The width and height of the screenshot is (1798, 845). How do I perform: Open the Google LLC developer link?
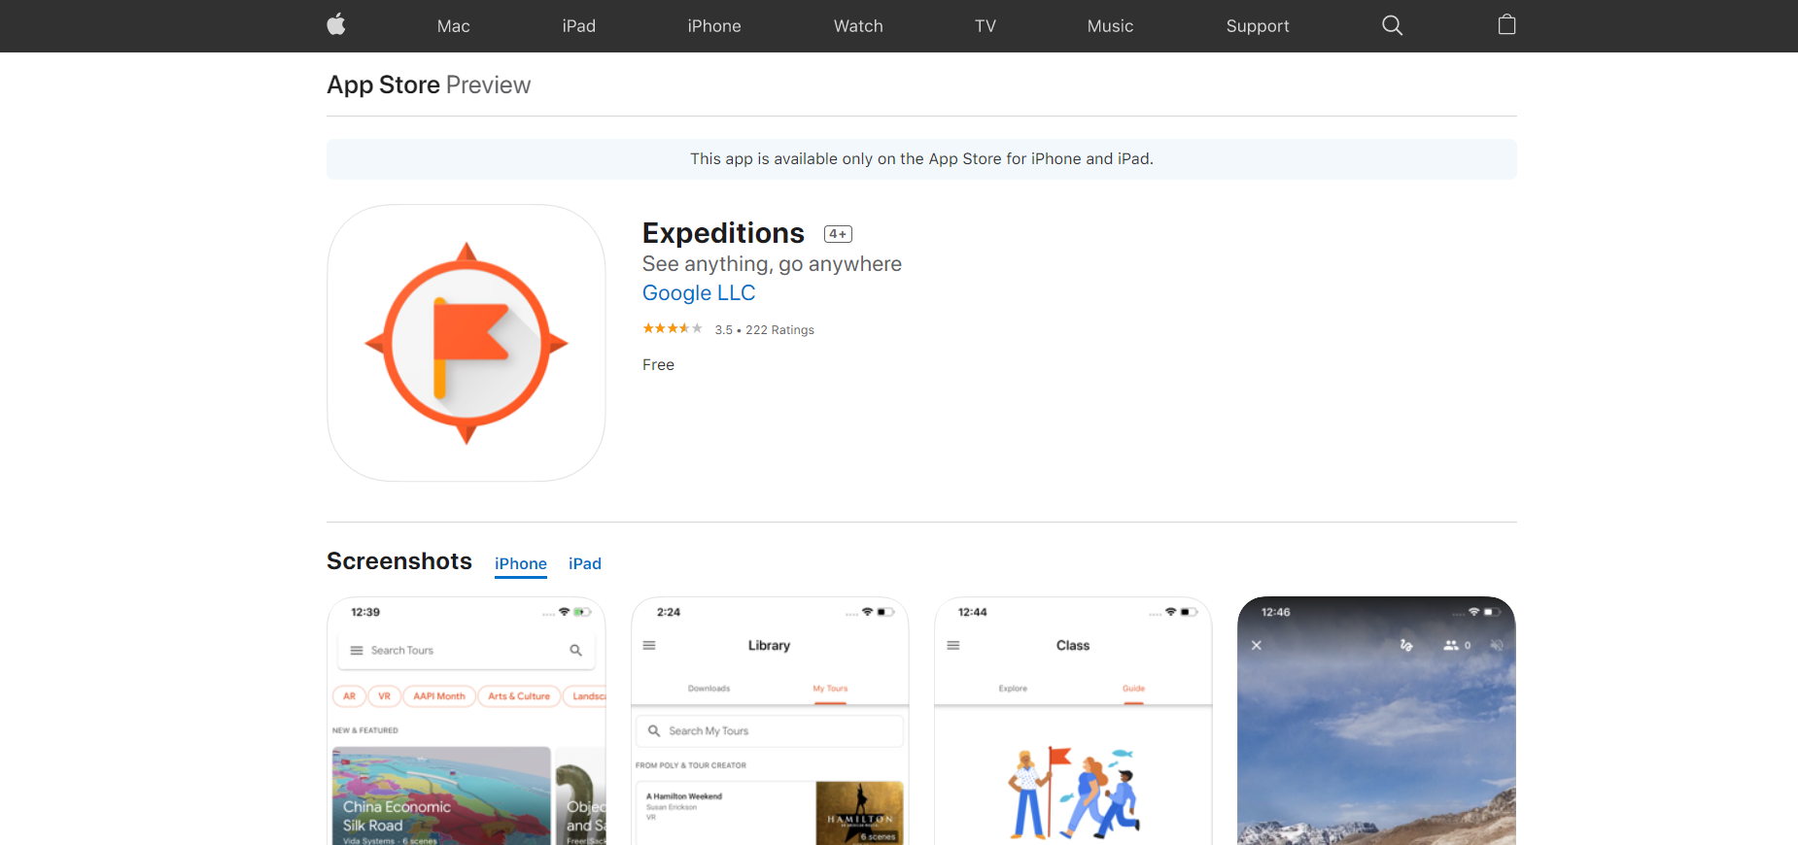699,293
